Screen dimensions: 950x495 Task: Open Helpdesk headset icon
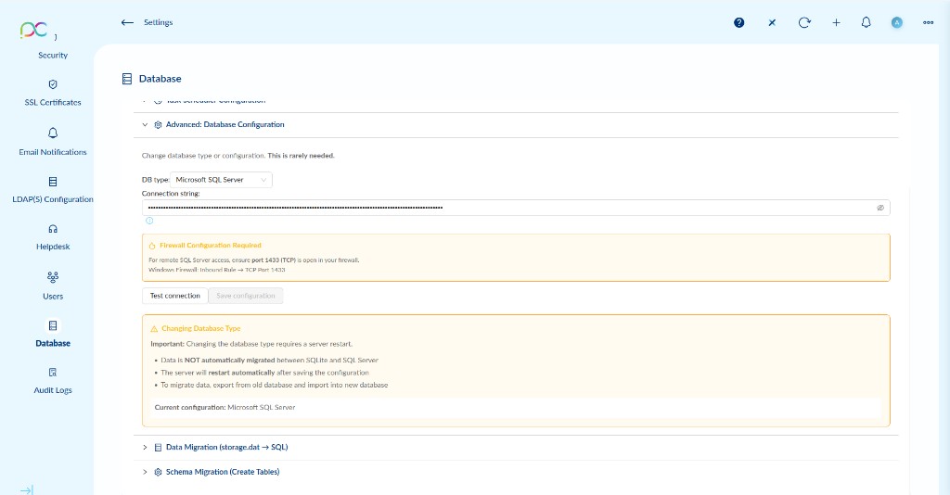[x=53, y=229]
